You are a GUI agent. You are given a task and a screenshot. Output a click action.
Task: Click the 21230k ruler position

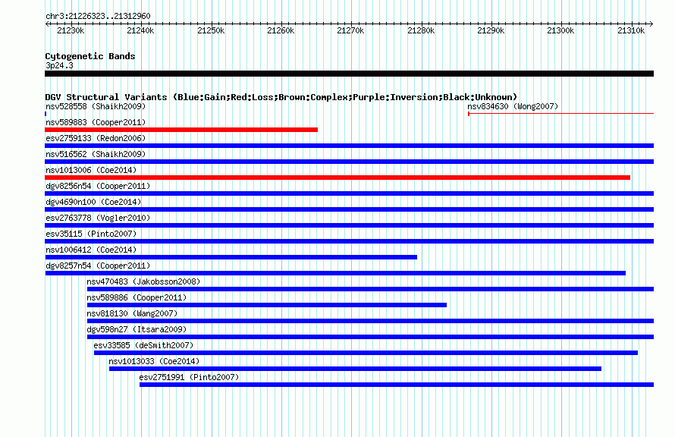pos(71,30)
